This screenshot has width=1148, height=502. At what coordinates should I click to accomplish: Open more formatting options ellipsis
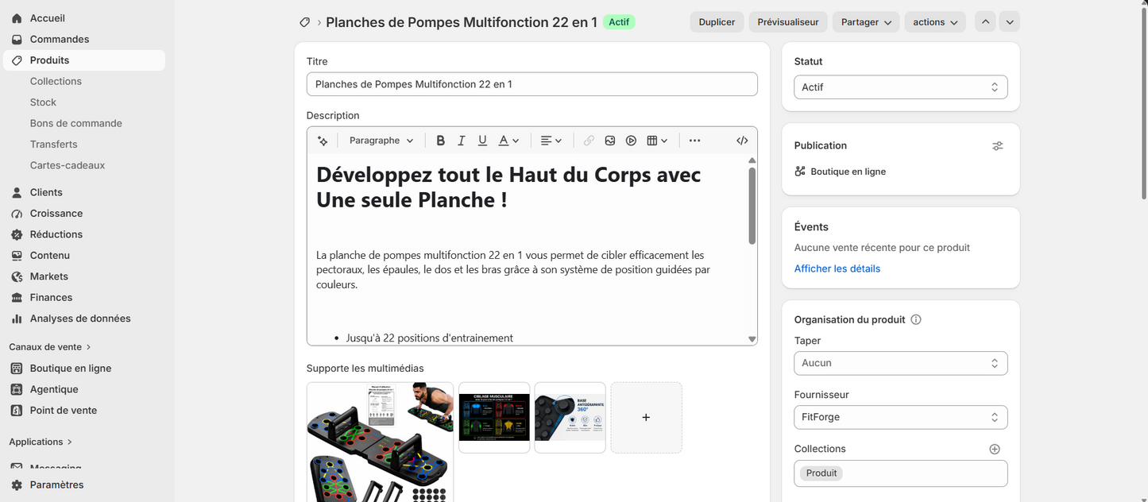pos(694,141)
